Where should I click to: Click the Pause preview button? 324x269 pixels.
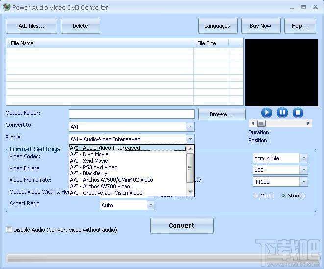[282, 113]
